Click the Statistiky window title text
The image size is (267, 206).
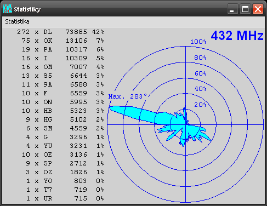pyautogui.click(x=27, y=9)
